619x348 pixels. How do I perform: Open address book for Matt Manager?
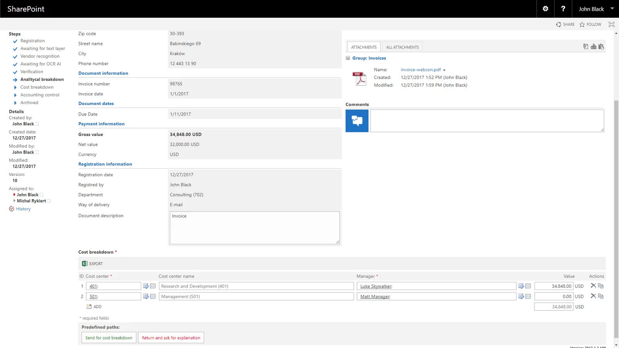(528, 297)
